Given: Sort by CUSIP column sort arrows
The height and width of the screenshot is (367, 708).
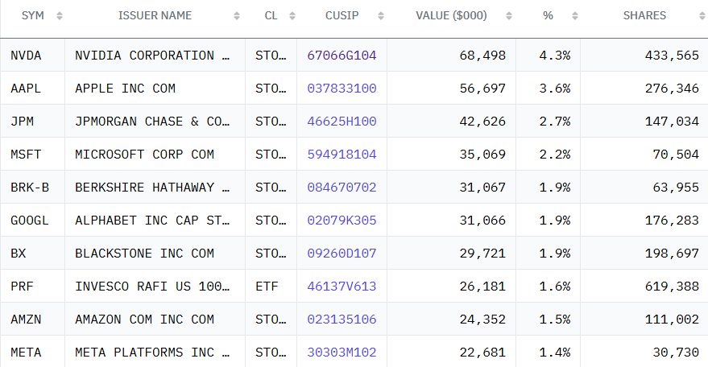Looking at the screenshot, I should click(381, 16).
